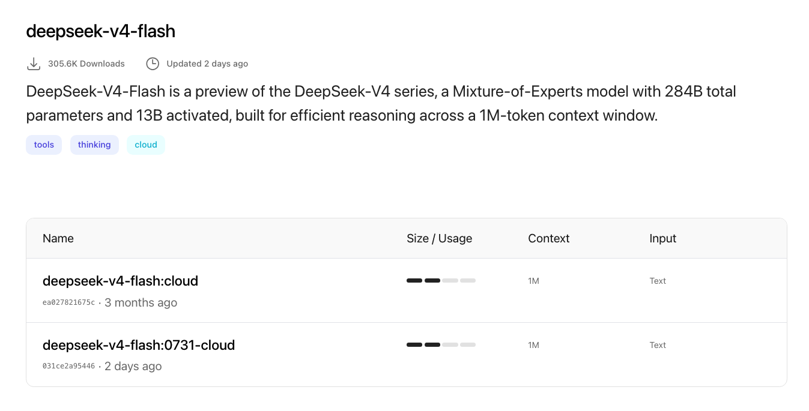
Task: Select the cloud tag
Action: [146, 145]
